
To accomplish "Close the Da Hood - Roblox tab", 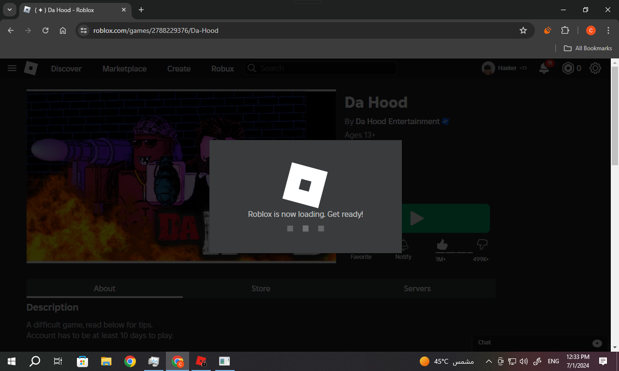I will (x=124, y=10).
